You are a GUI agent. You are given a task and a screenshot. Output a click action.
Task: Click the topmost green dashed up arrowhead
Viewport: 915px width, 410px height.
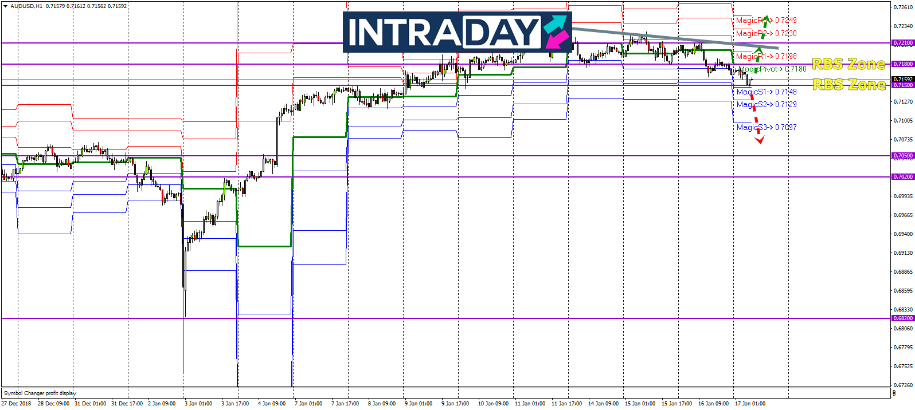point(767,19)
